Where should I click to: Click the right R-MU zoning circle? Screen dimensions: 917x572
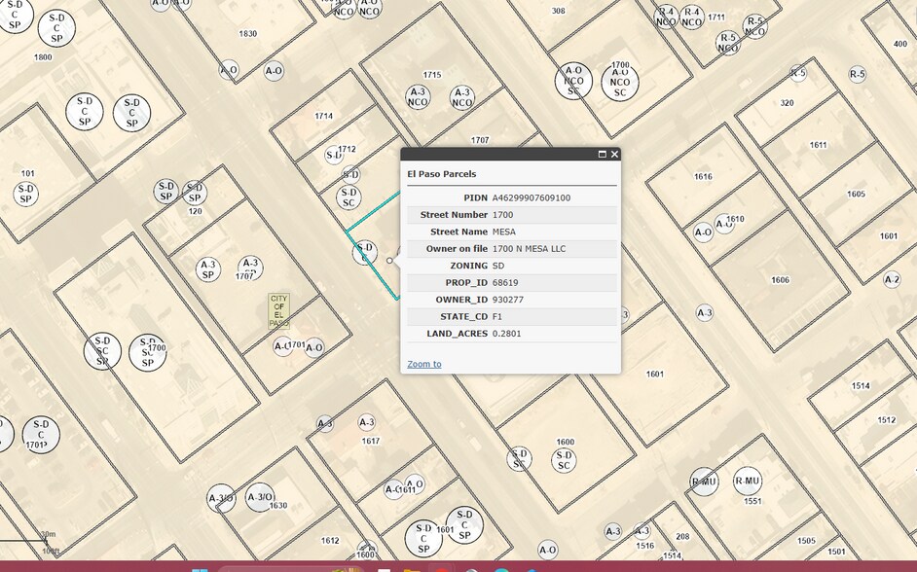point(748,481)
